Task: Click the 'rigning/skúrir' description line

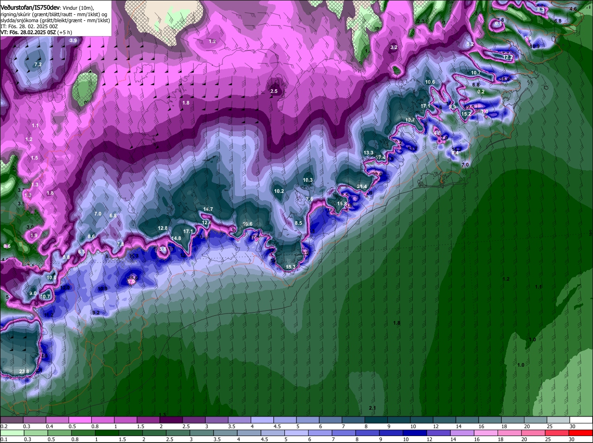Action: (54, 14)
